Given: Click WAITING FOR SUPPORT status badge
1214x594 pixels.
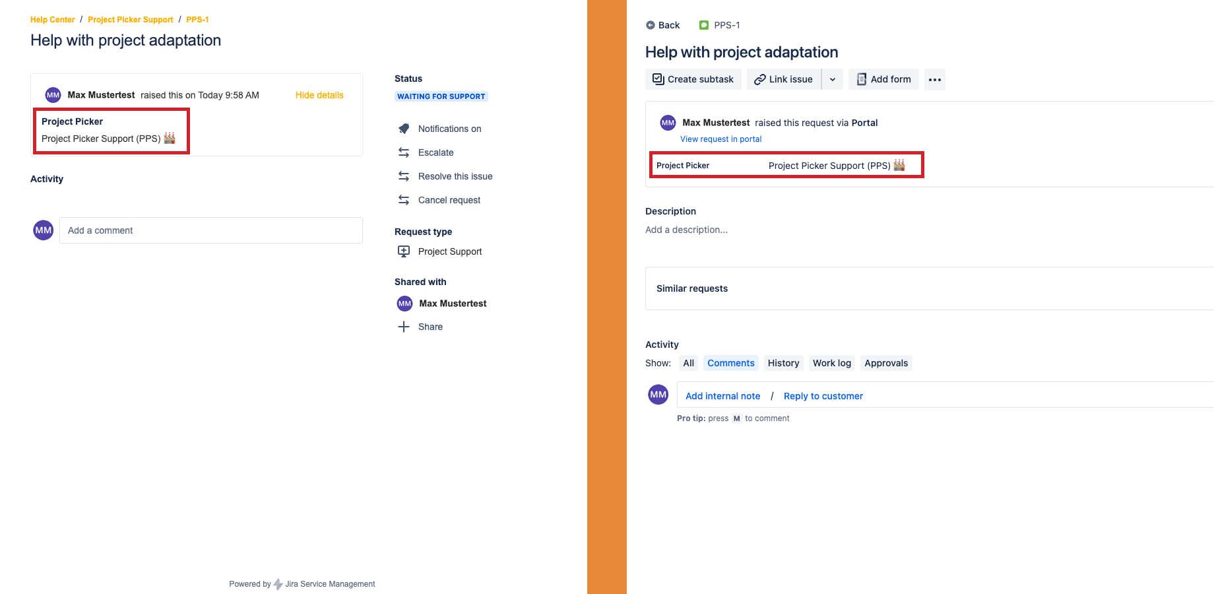Looking at the screenshot, I should [x=441, y=96].
